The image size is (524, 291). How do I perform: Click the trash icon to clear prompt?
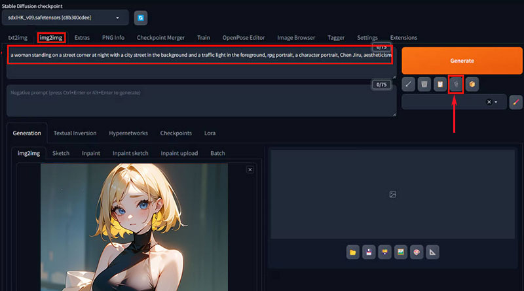pyautogui.click(x=424, y=84)
